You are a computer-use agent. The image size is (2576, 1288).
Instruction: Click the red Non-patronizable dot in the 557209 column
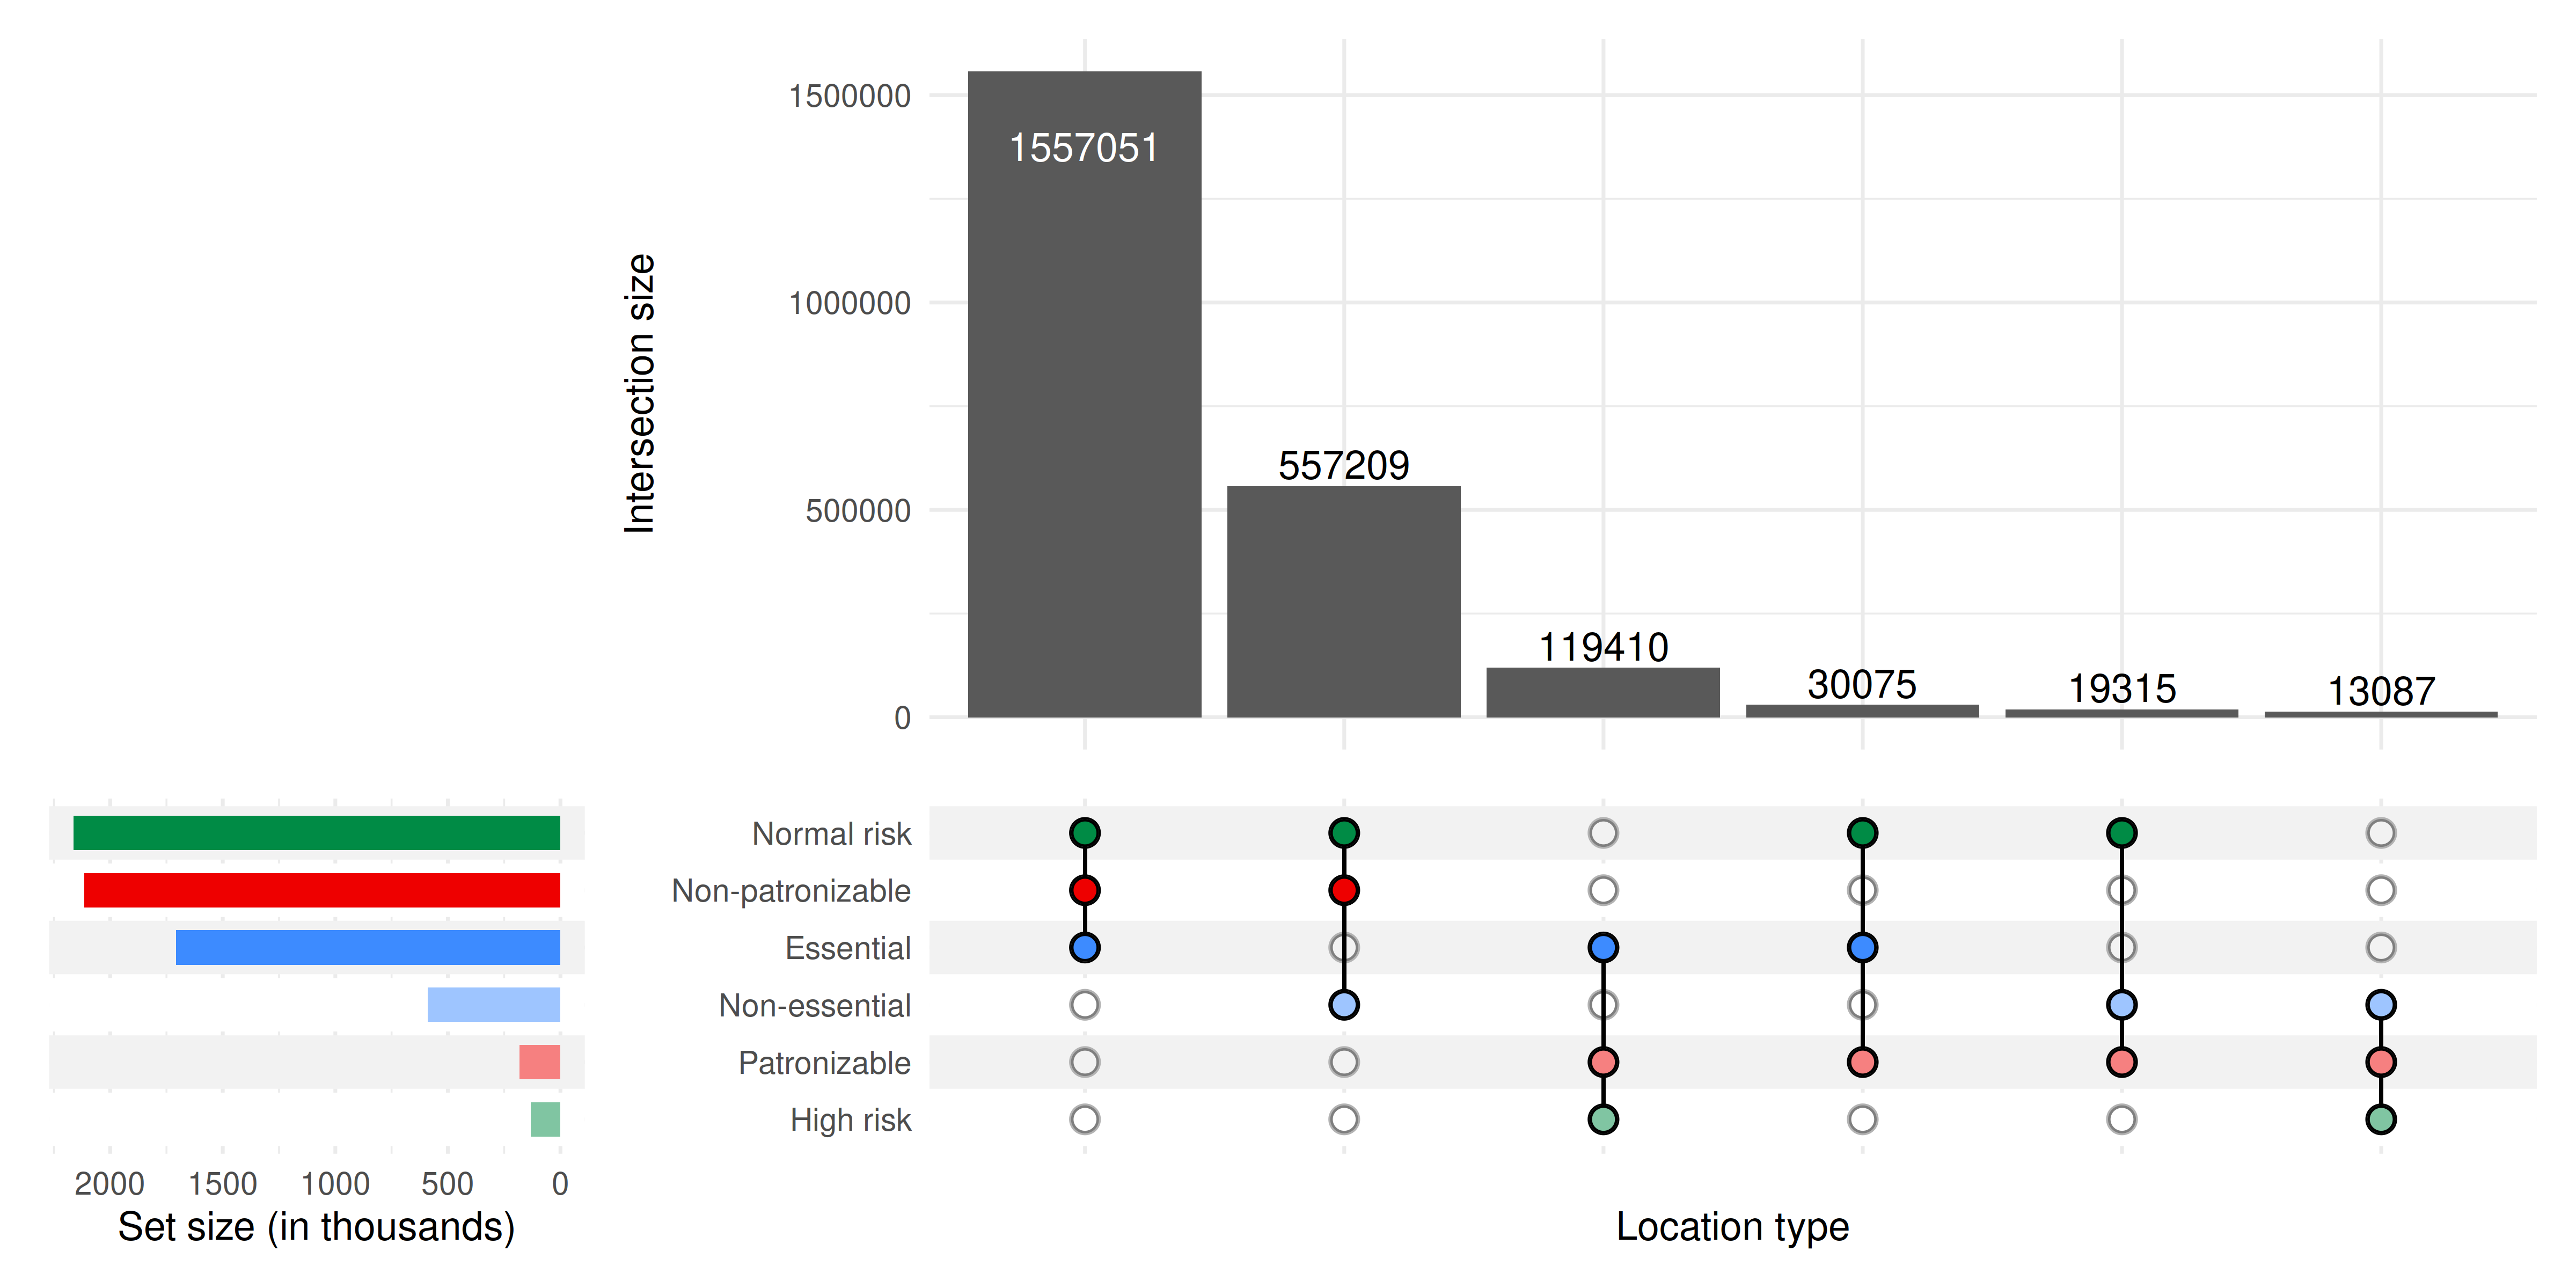[1343, 890]
